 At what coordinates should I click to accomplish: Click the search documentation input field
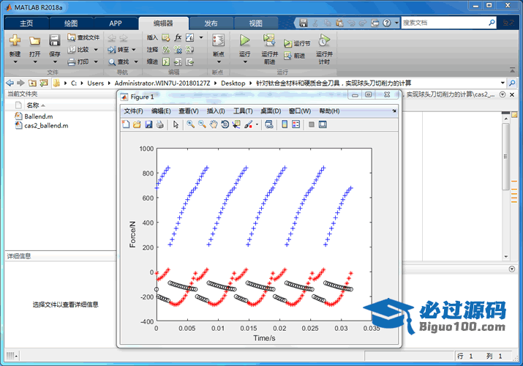click(x=444, y=23)
